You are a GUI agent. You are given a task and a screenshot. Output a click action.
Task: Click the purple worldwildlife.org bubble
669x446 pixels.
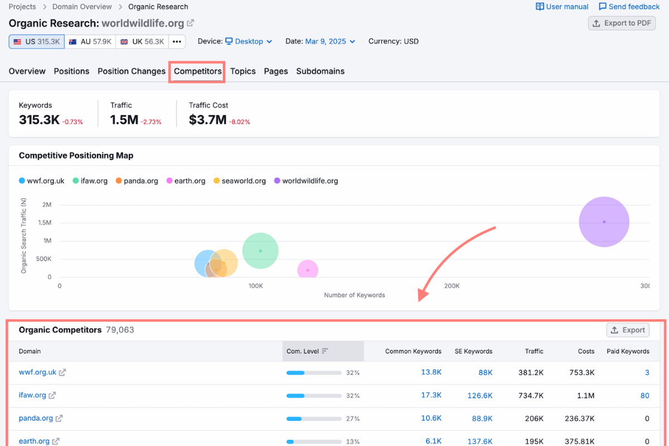coord(604,222)
